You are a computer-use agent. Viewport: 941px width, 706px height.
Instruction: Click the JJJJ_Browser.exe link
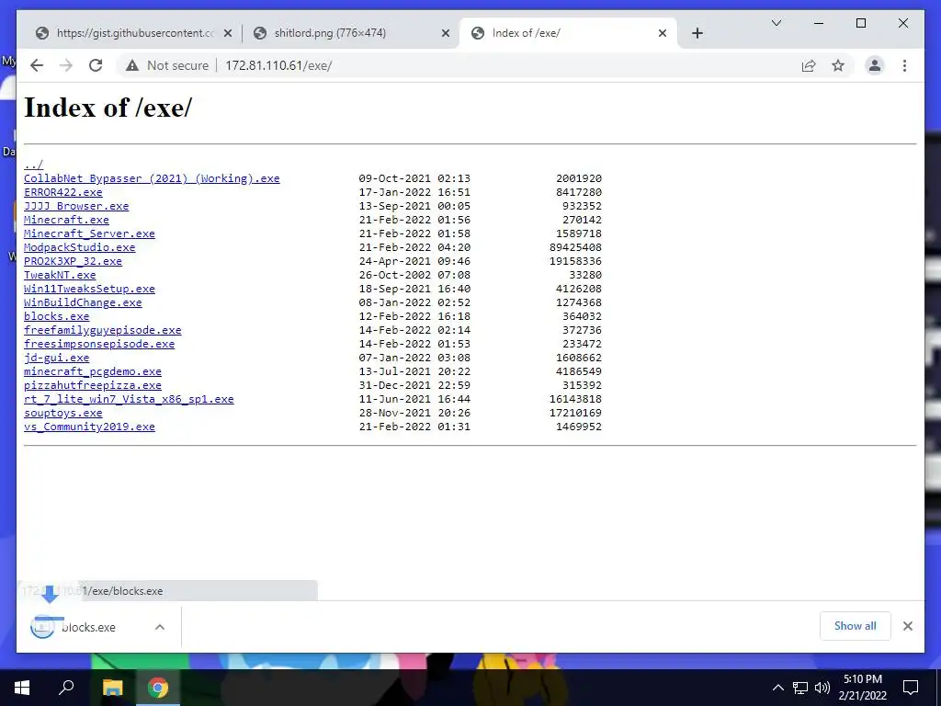(x=76, y=206)
